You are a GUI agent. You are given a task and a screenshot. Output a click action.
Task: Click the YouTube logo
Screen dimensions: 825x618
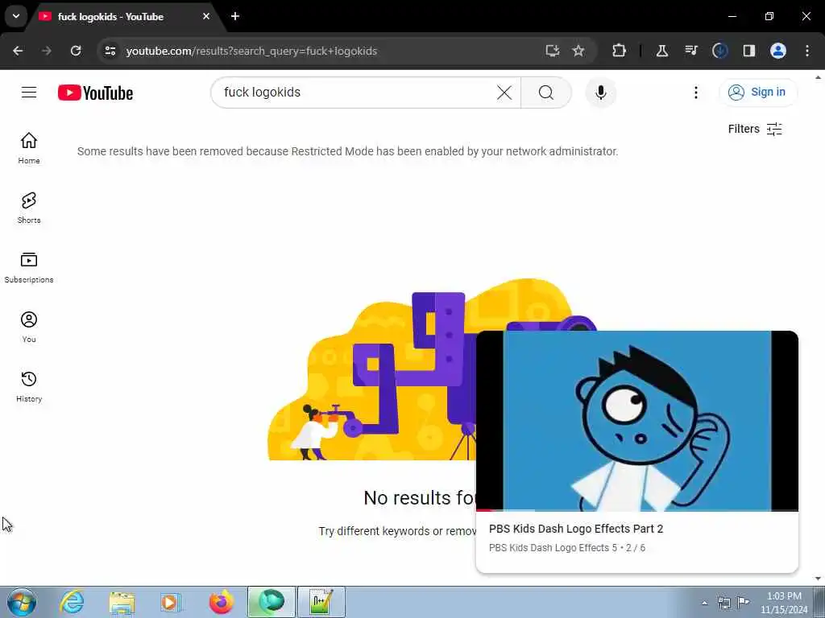(x=95, y=93)
